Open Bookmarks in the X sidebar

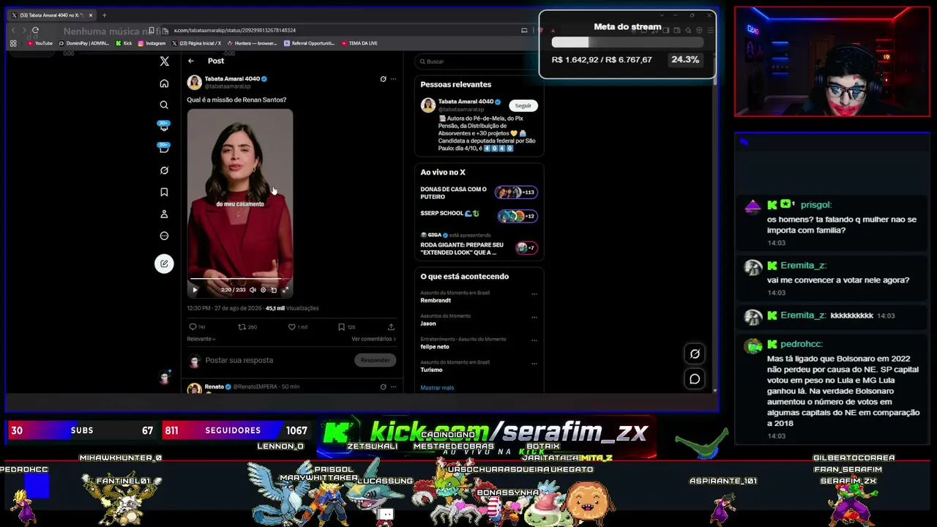pyautogui.click(x=164, y=193)
